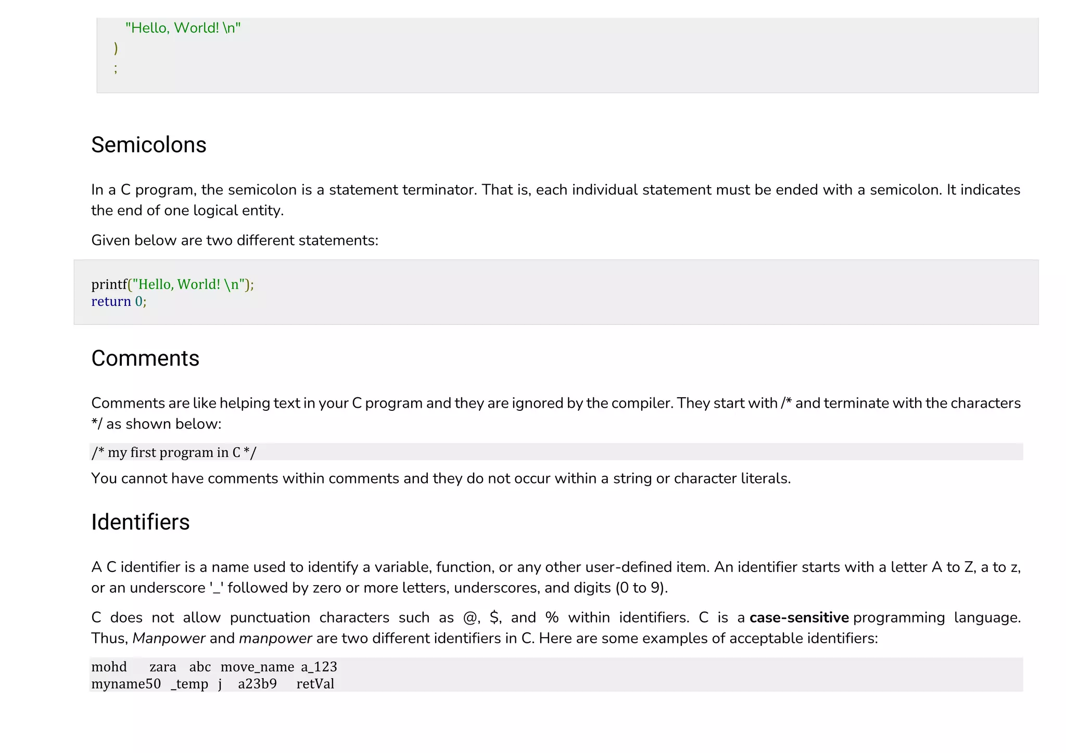Click the "zara" identifier example
Image resolution: width=1066 pixels, height=753 pixels.
click(162, 667)
